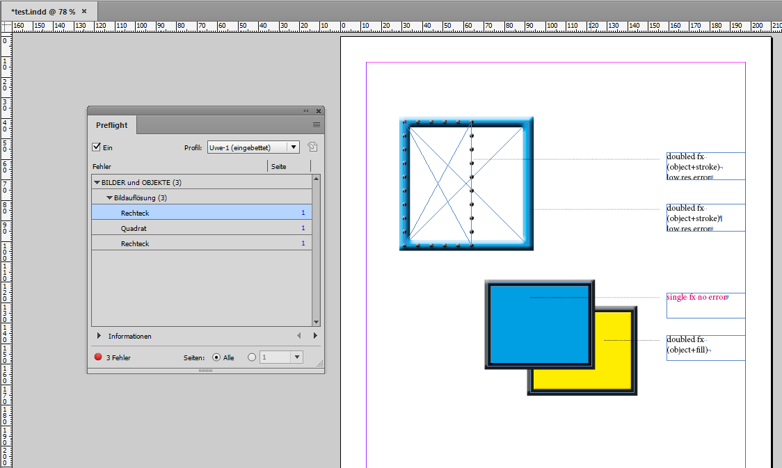Expand the Informationen section
The width and height of the screenshot is (782, 468).
point(98,335)
